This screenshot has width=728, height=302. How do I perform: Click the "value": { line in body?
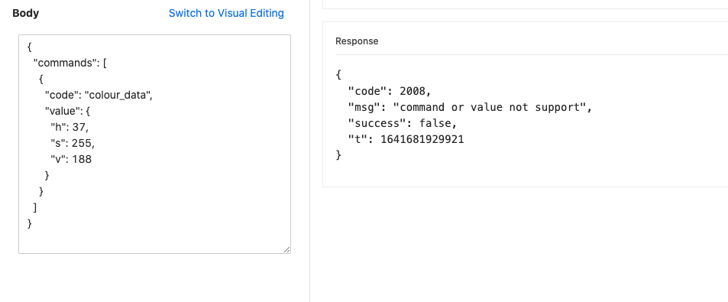[x=67, y=112]
